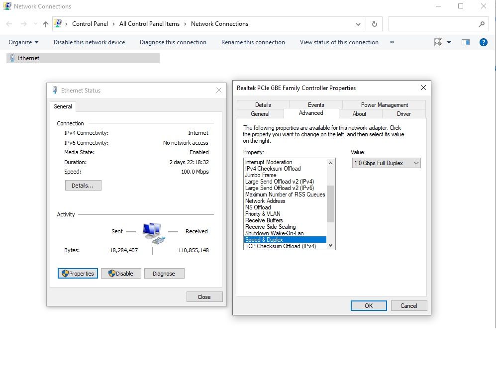Click the change view layout icon
This screenshot has width=496, height=389.
438,42
